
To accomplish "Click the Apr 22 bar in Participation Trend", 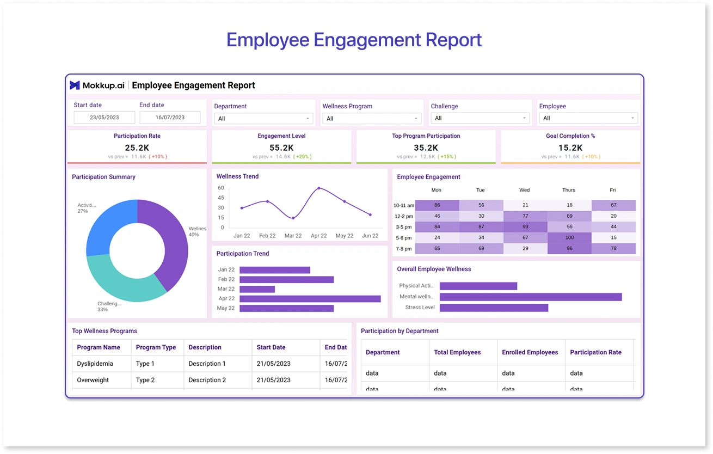I will pos(310,299).
